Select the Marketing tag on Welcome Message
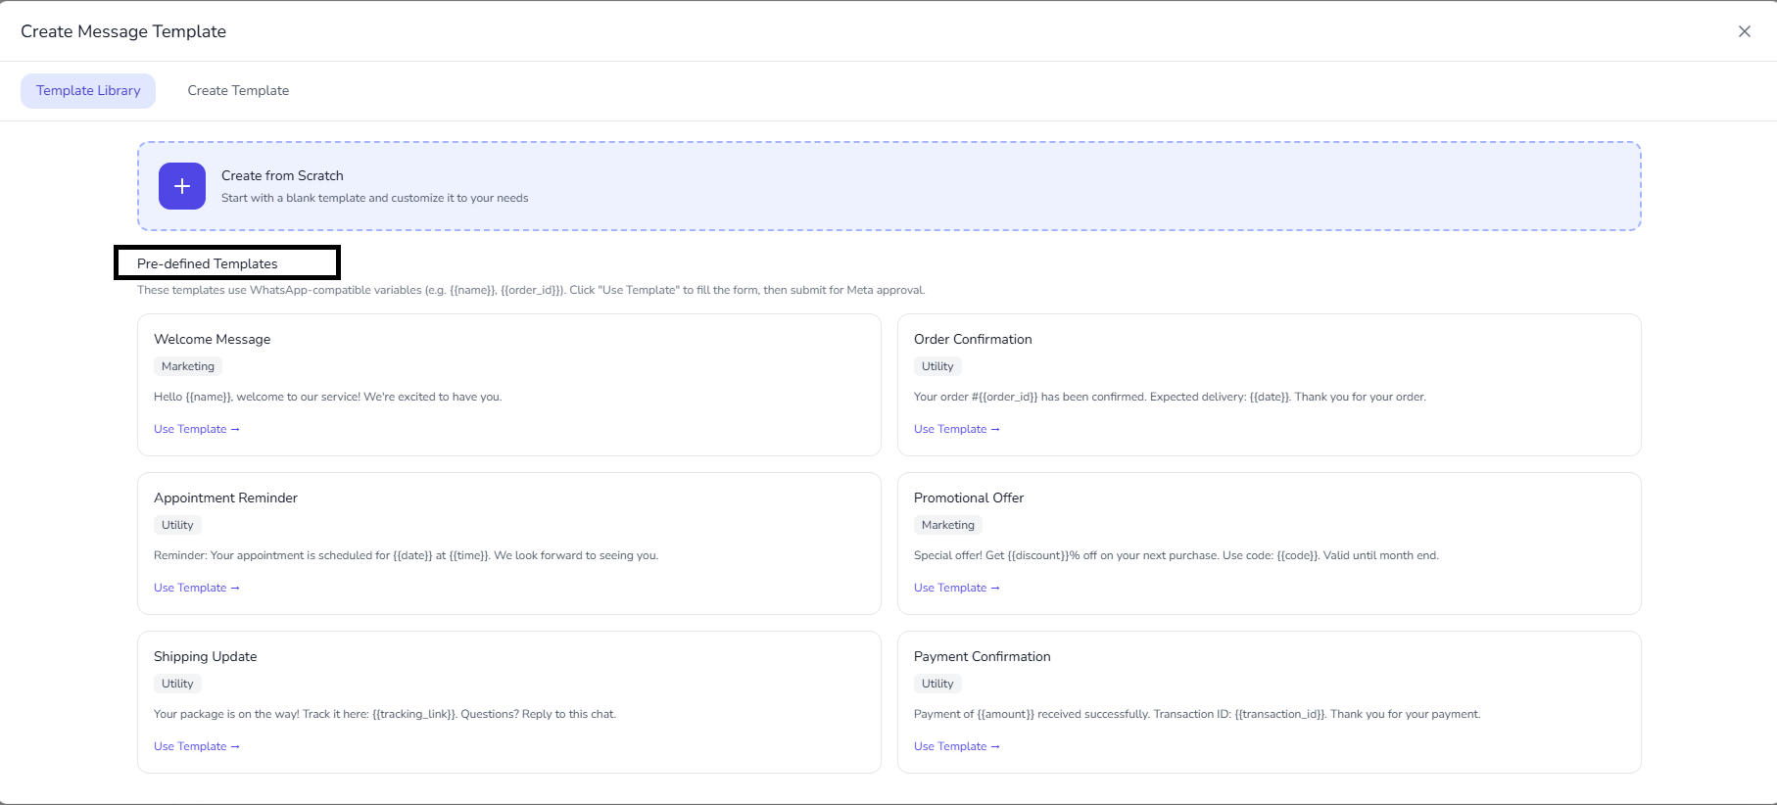Screen dimensions: 1777x805 (x=188, y=366)
